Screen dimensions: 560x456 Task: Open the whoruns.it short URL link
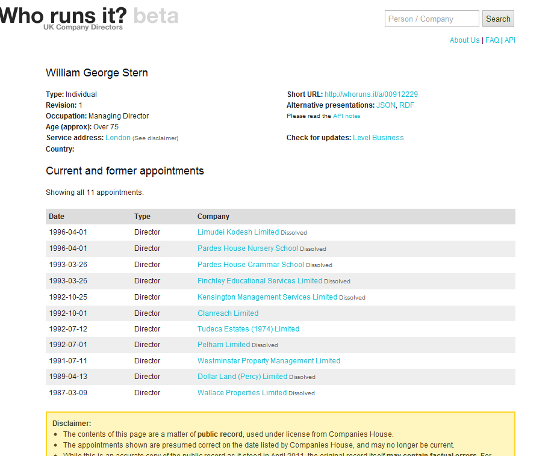(371, 94)
